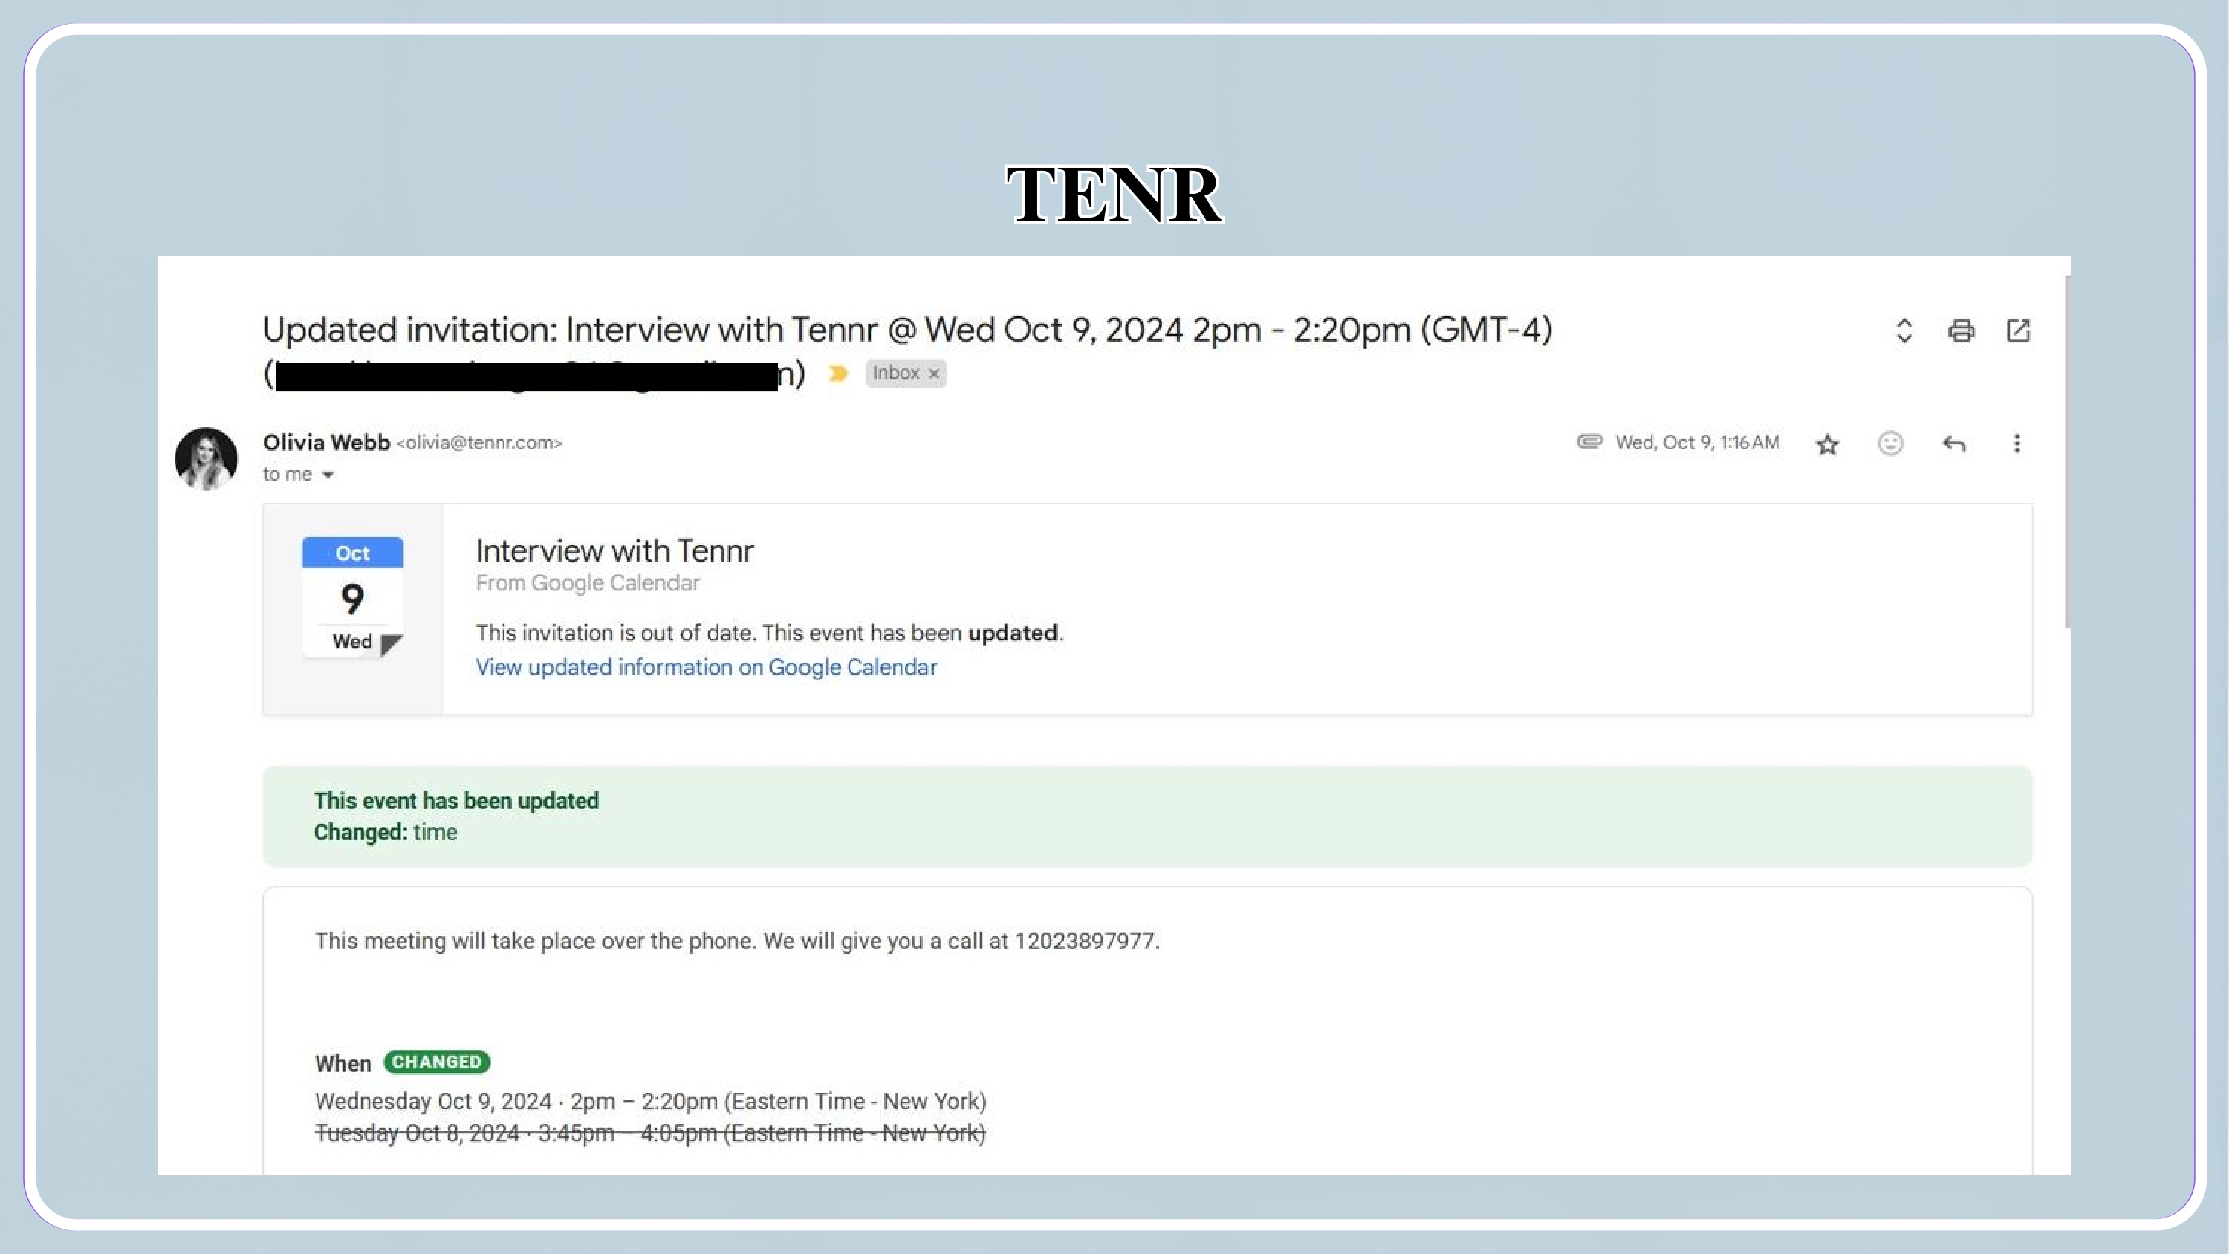Click the Interview with Tennr event title
Screen dimensions: 2229x1254
(x=614, y=550)
